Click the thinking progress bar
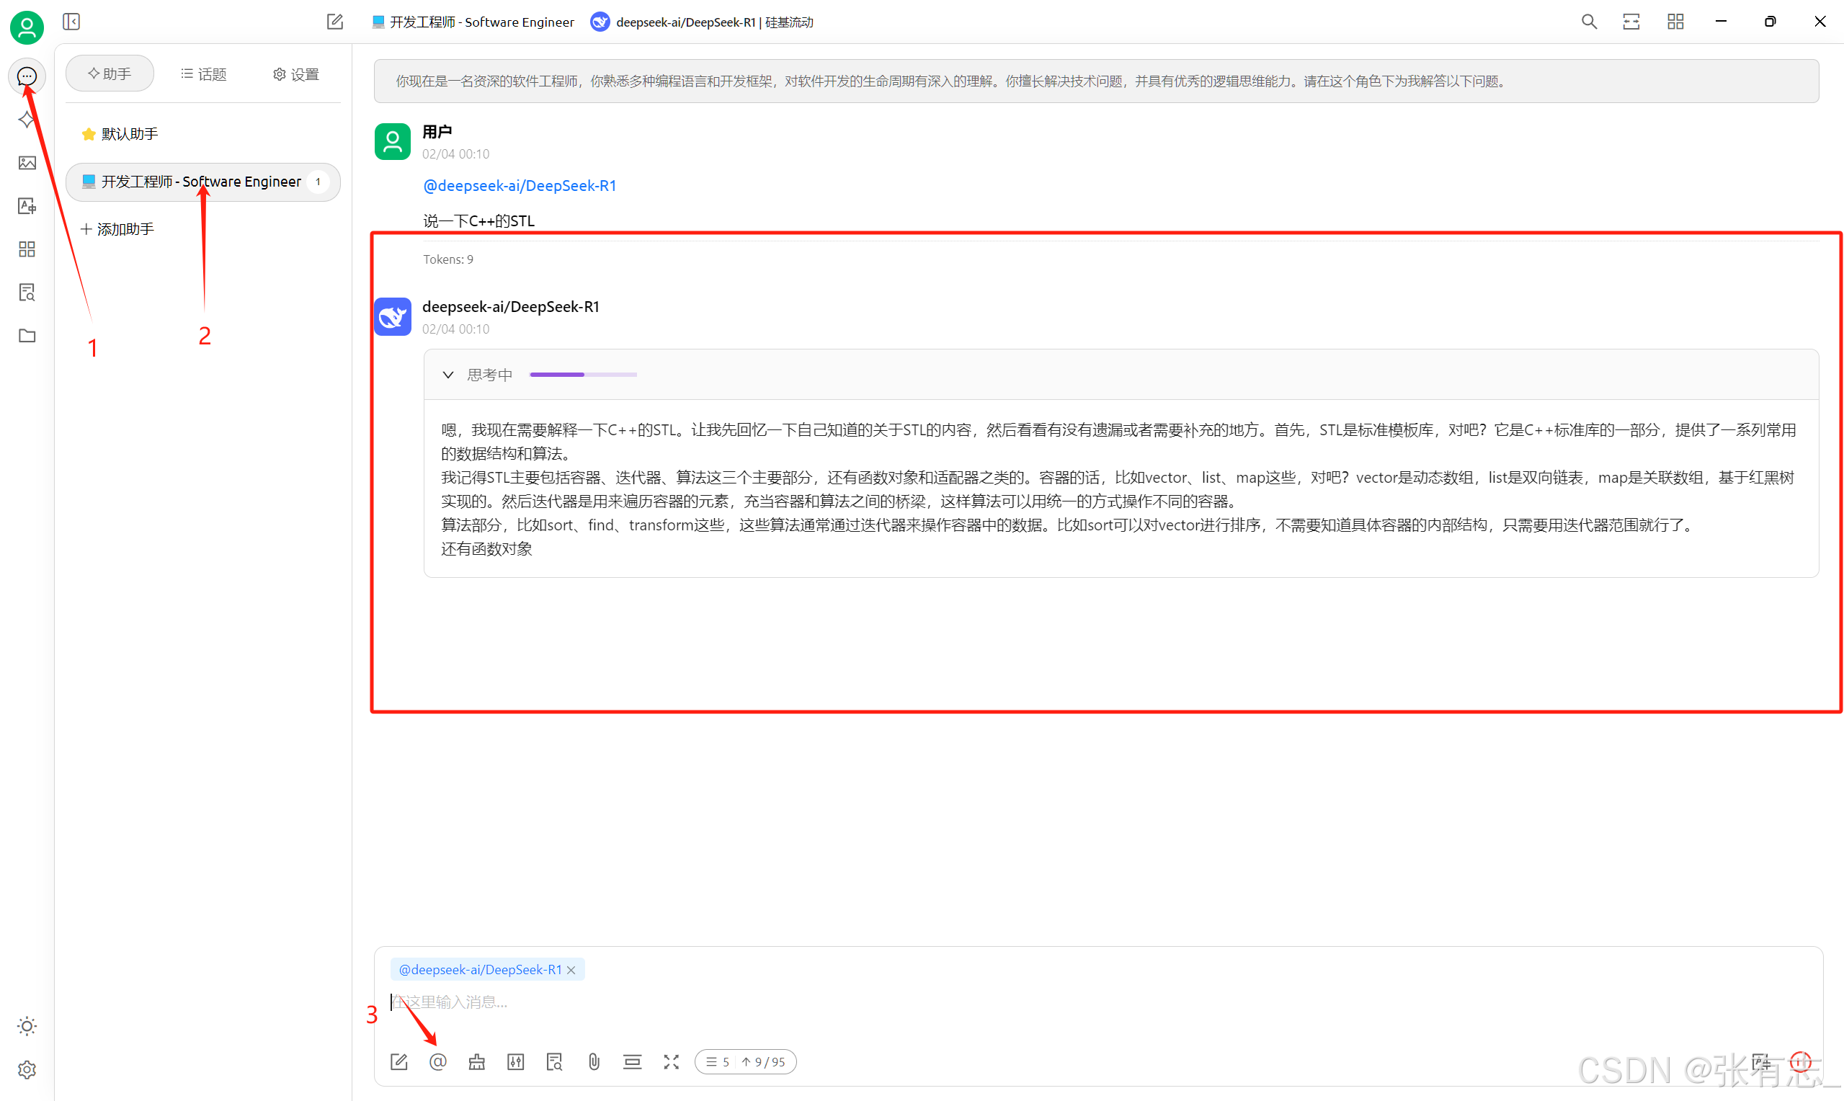Screen dimensions: 1844x1101 (583, 375)
